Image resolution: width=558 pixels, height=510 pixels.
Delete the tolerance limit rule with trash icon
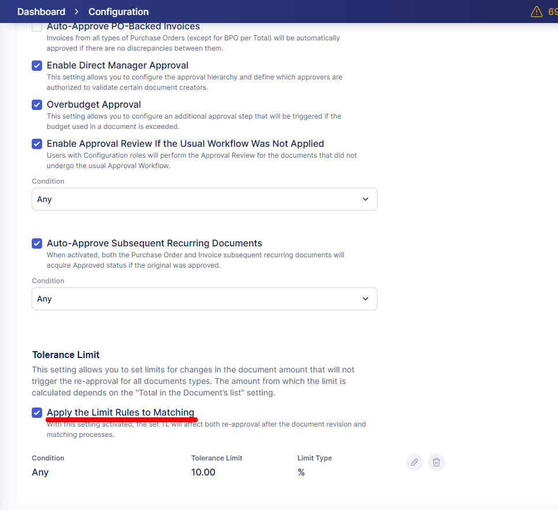436,462
